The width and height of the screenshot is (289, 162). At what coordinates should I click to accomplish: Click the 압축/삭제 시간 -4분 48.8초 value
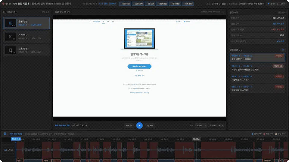tap(278, 29)
